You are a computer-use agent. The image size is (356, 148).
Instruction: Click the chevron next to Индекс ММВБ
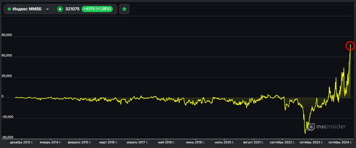47,9
